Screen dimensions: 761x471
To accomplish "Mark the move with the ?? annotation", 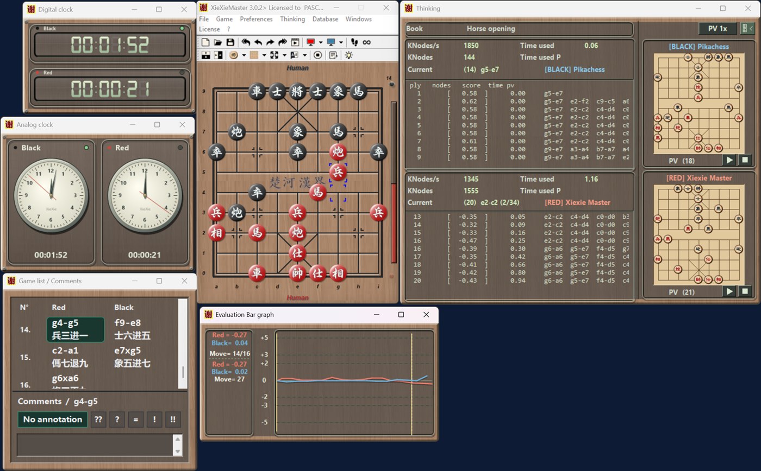I will pos(98,419).
